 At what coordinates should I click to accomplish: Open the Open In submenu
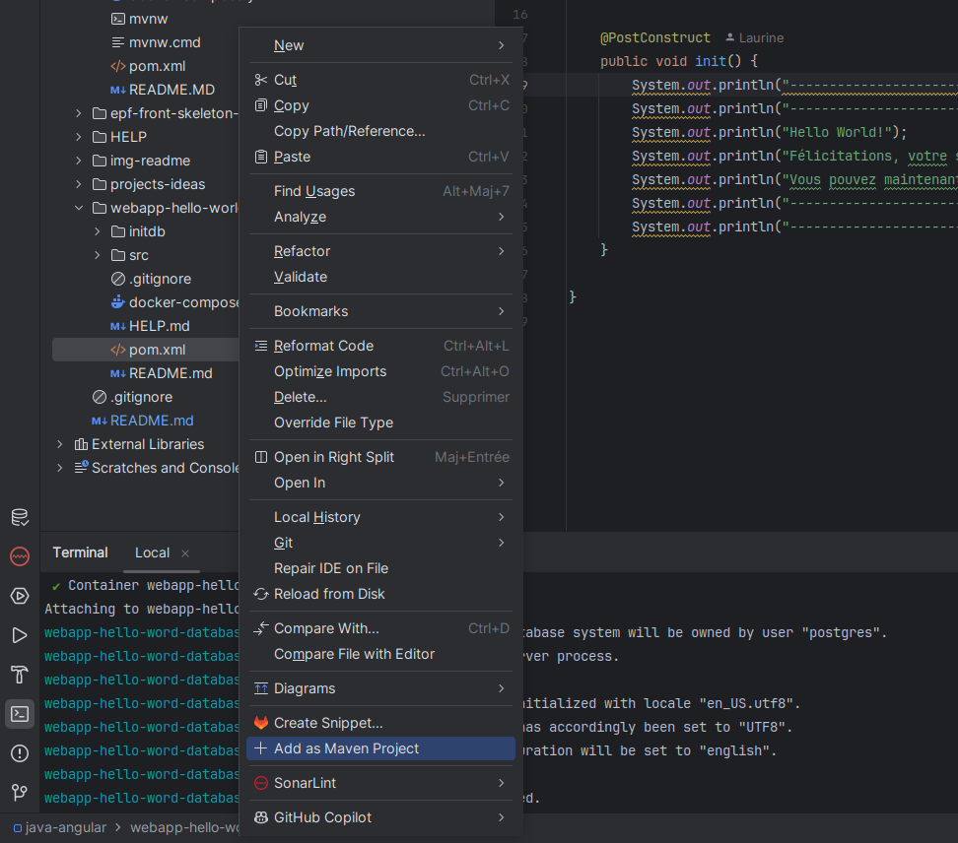(x=380, y=483)
